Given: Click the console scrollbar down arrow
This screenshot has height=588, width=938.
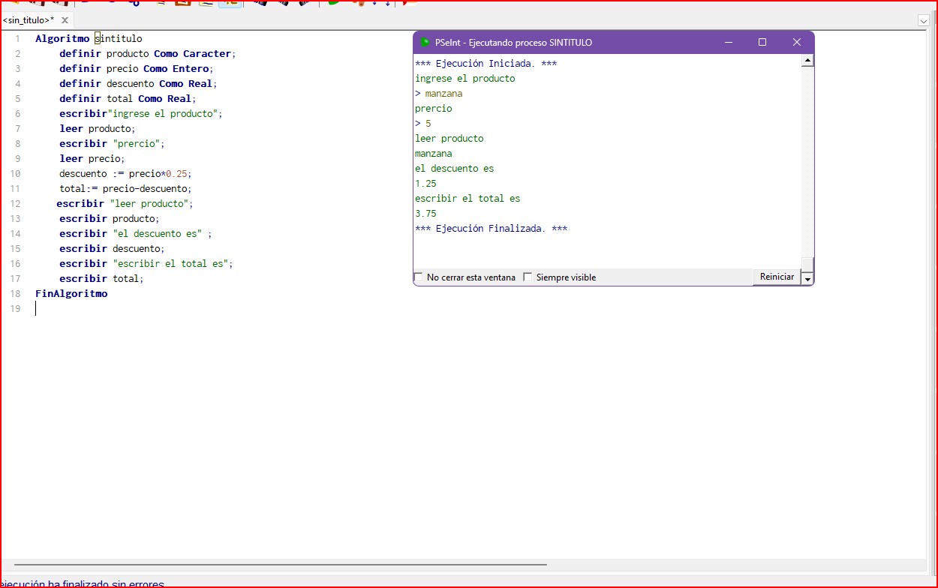Looking at the screenshot, I should [x=807, y=279].
